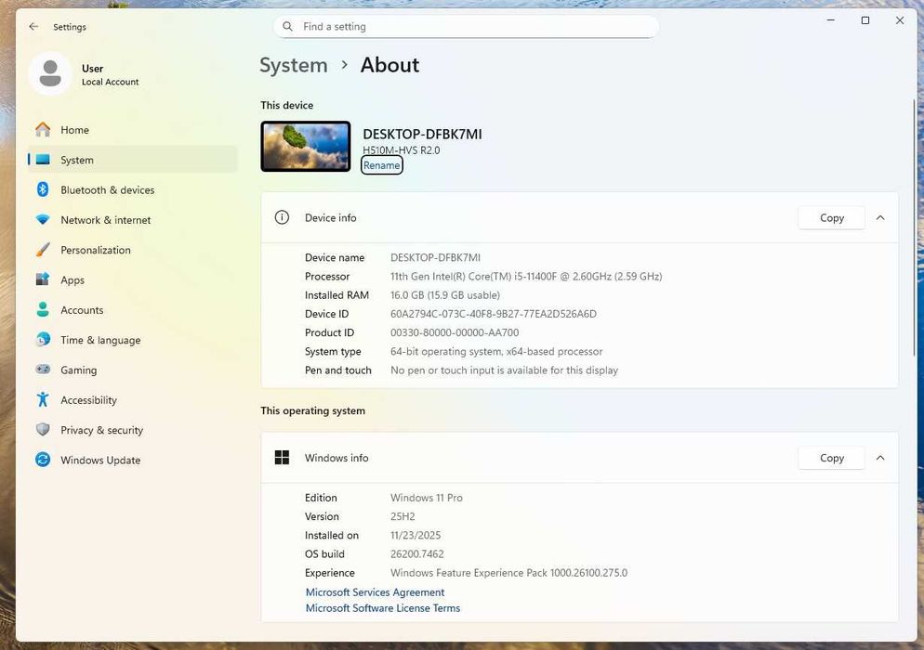Go to Network & internet settings
Screen dimensions: 924x650
point(133,220)
